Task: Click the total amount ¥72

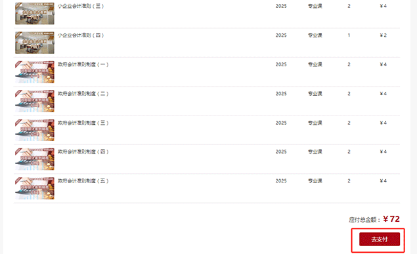Action: tap(391, 219)
